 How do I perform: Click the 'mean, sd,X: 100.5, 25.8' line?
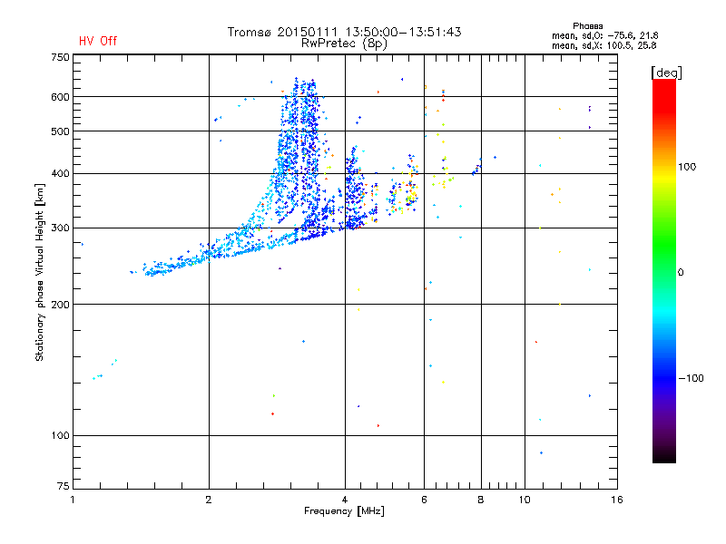(603, 45)
